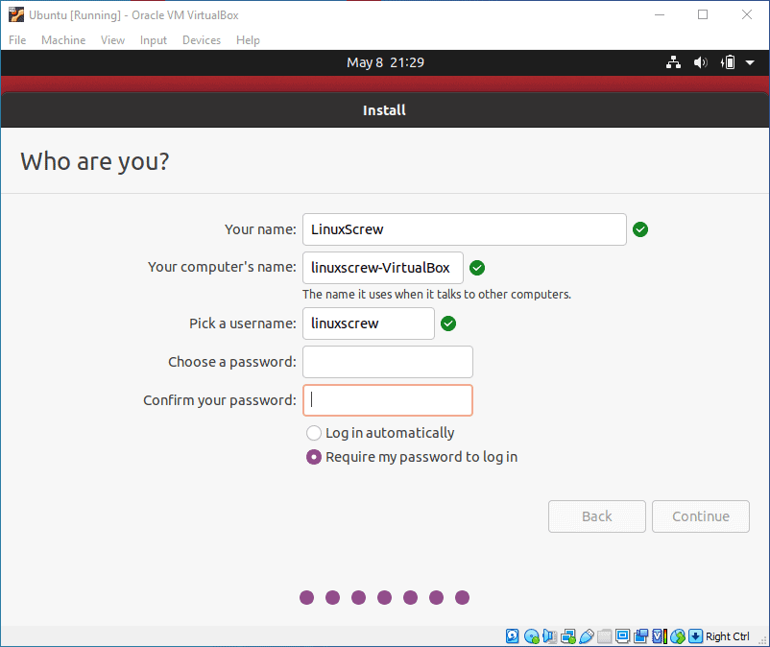Click the Right Ctrl host key label
This screenshot has height=647, width=770.
pos(728,636)
